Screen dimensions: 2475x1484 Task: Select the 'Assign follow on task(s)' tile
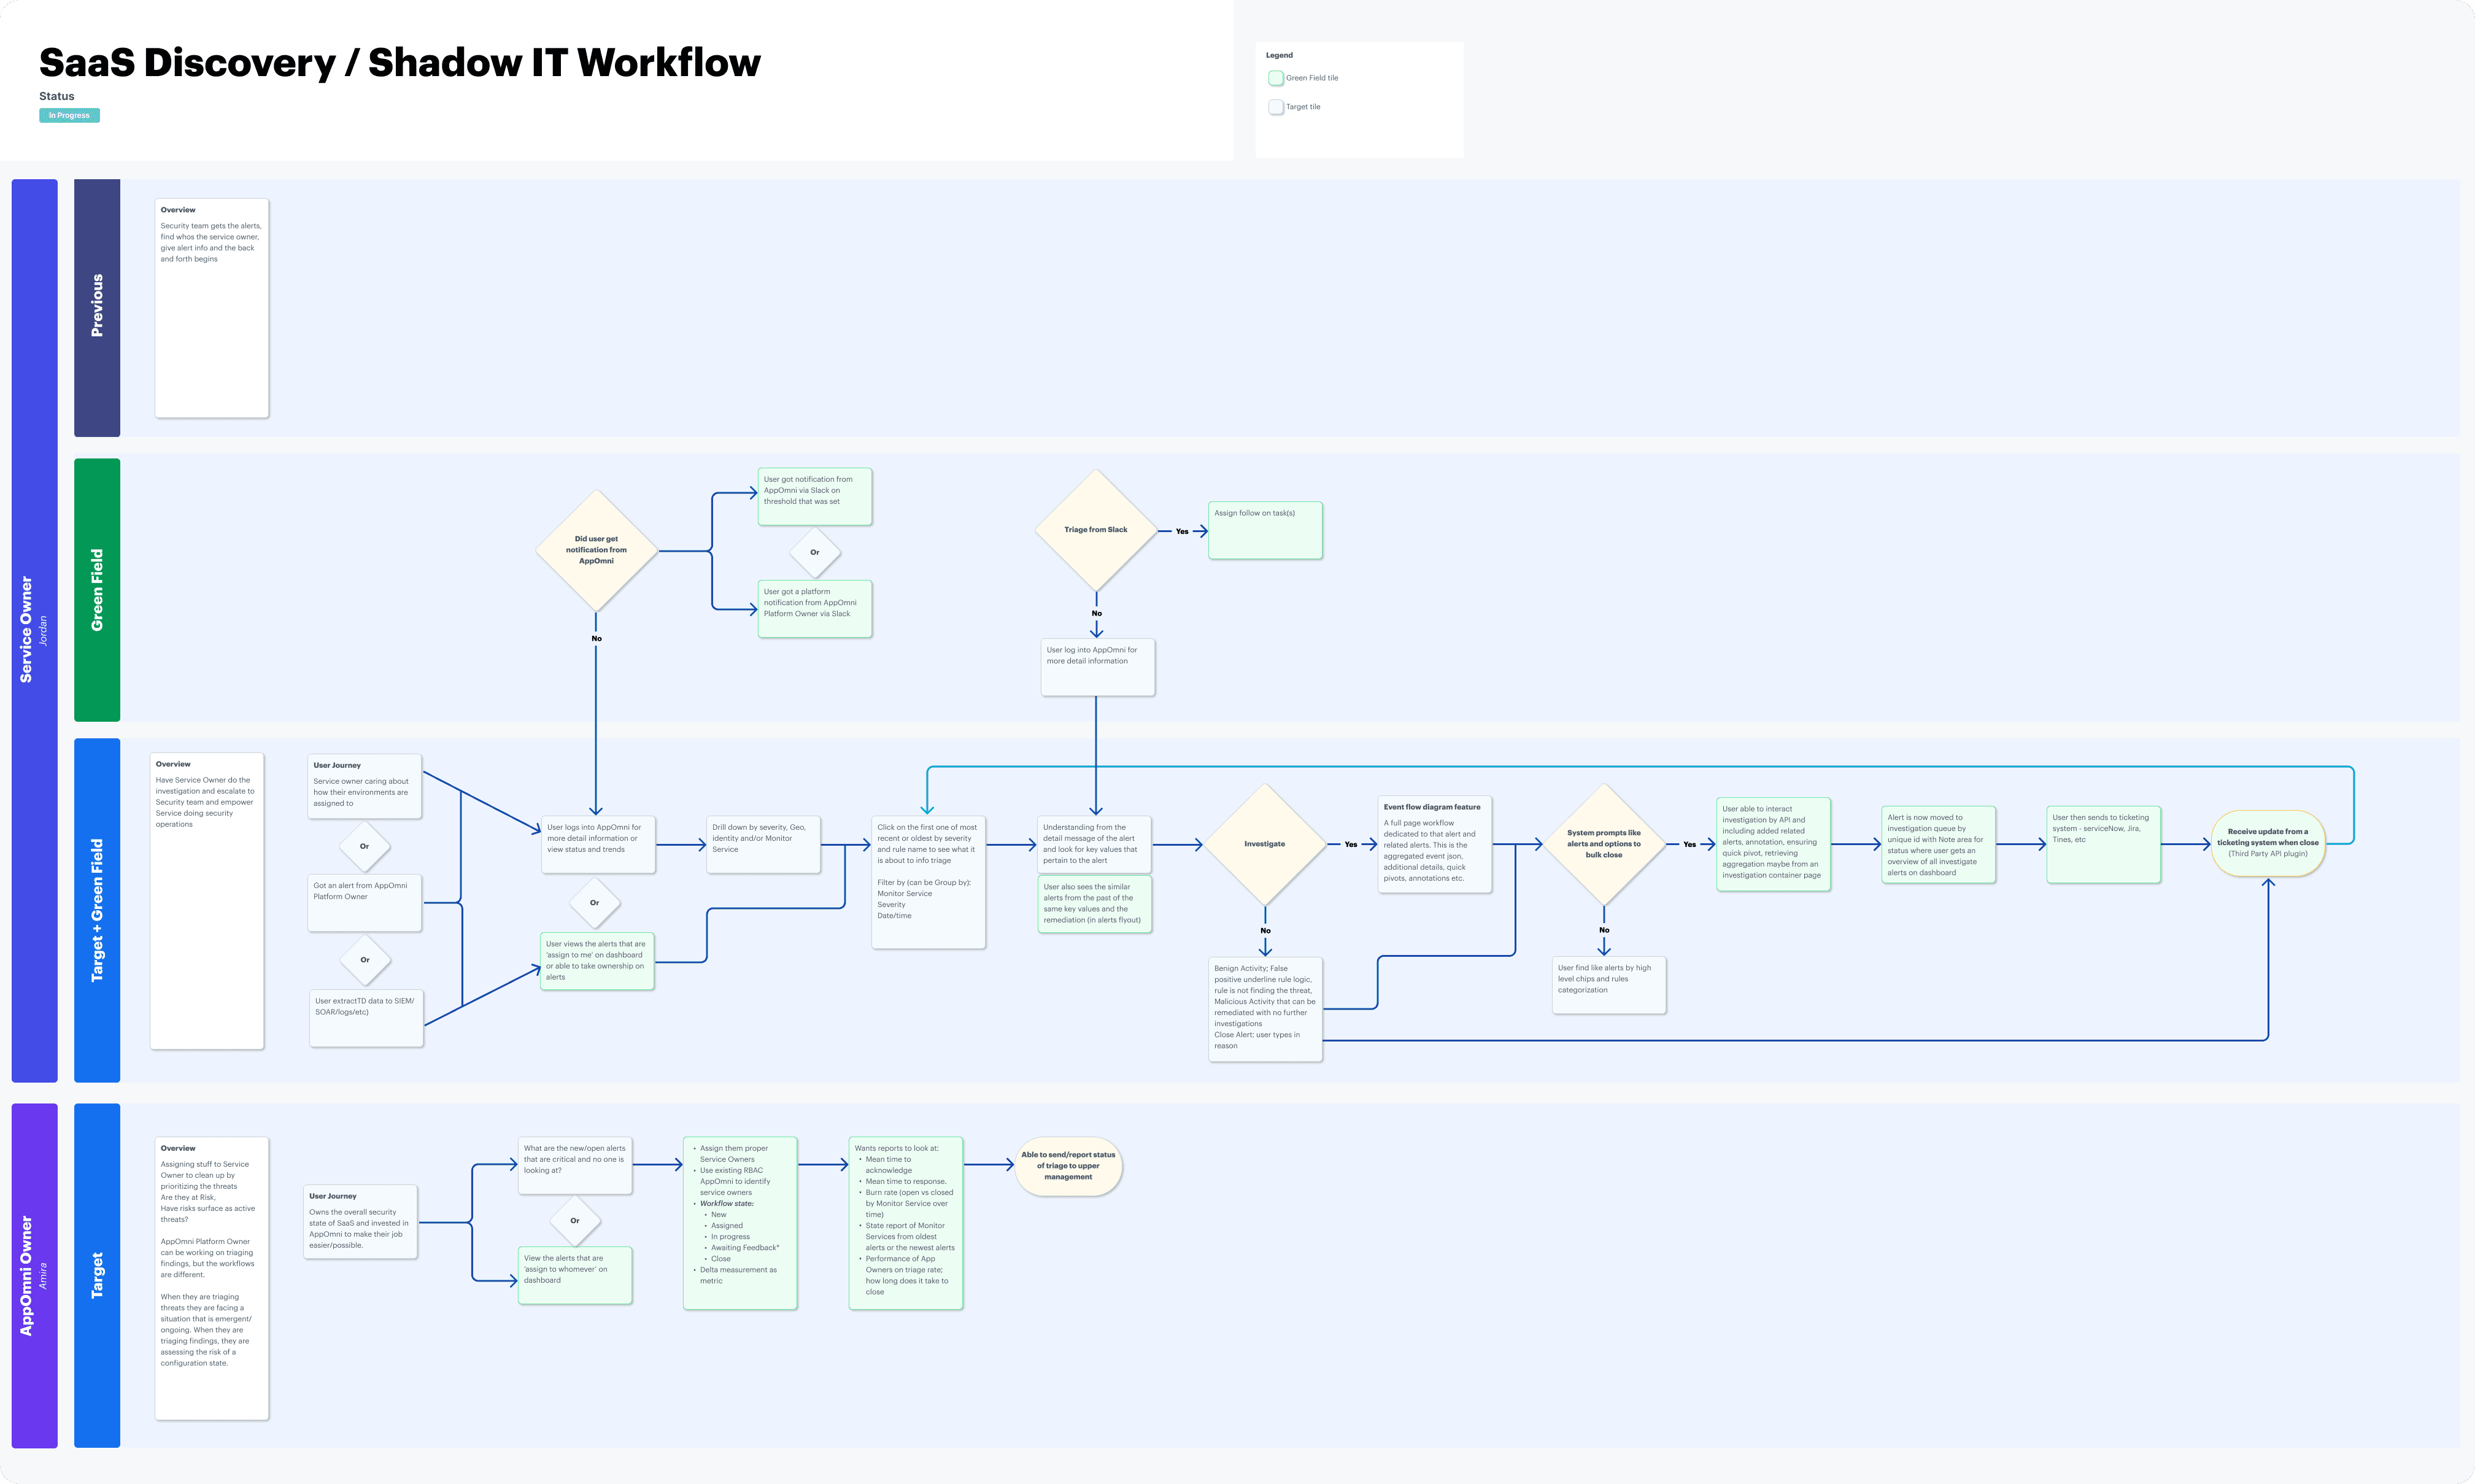[1264, 530]
